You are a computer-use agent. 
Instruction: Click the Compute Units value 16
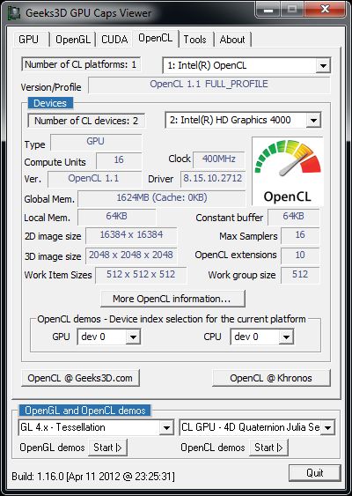[119, 160]
